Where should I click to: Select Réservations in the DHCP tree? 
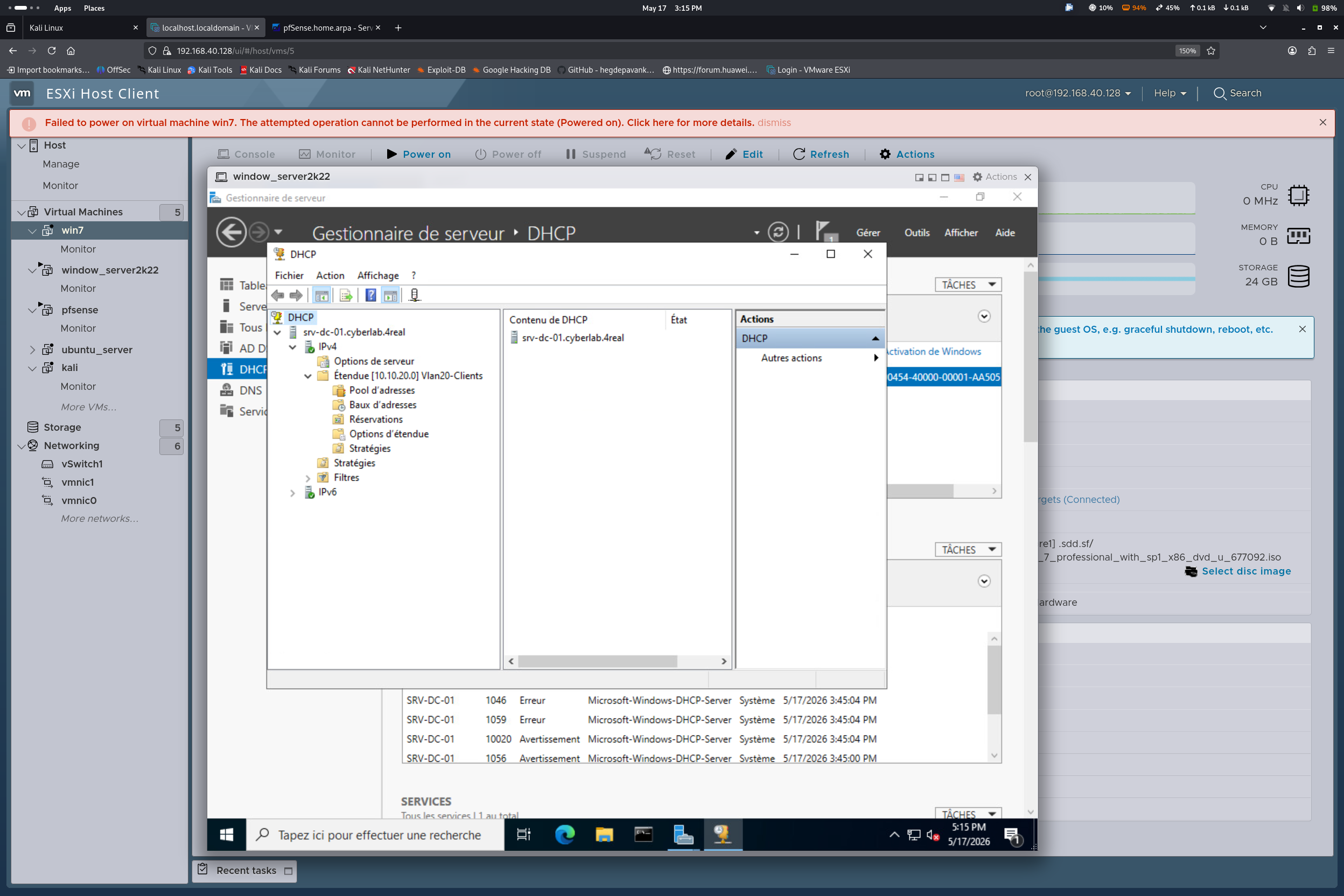[x=375, y=419]
